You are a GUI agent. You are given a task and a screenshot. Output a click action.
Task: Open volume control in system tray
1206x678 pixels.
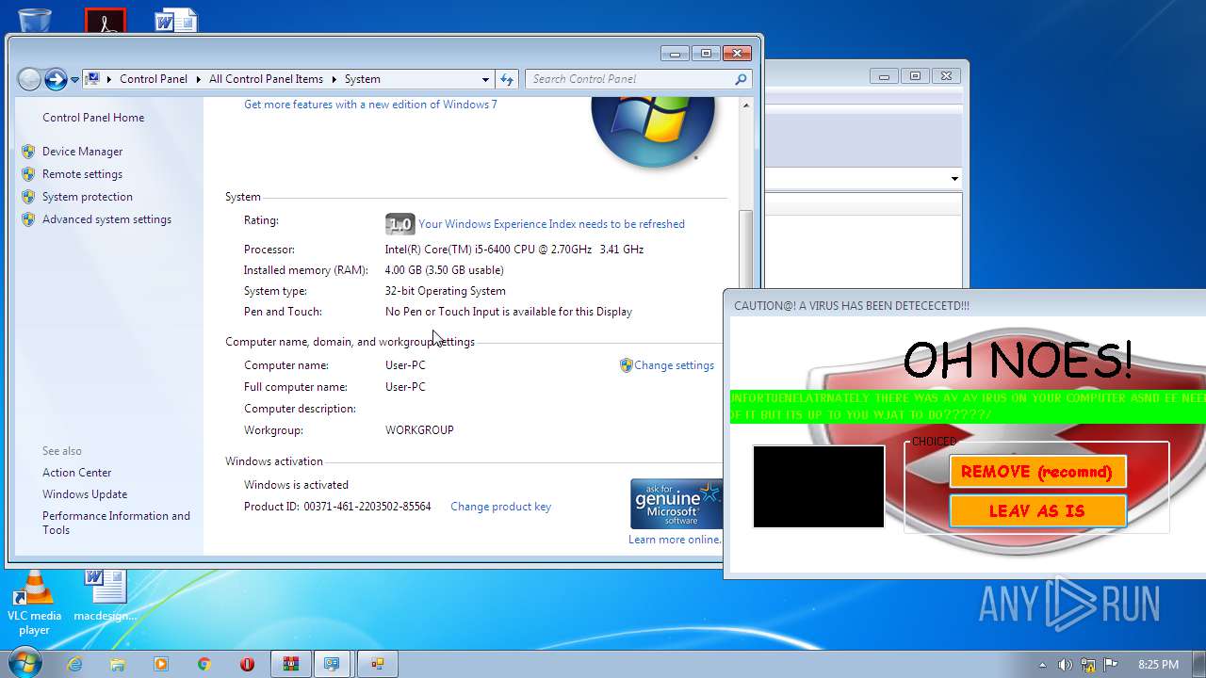point(1065,665)
